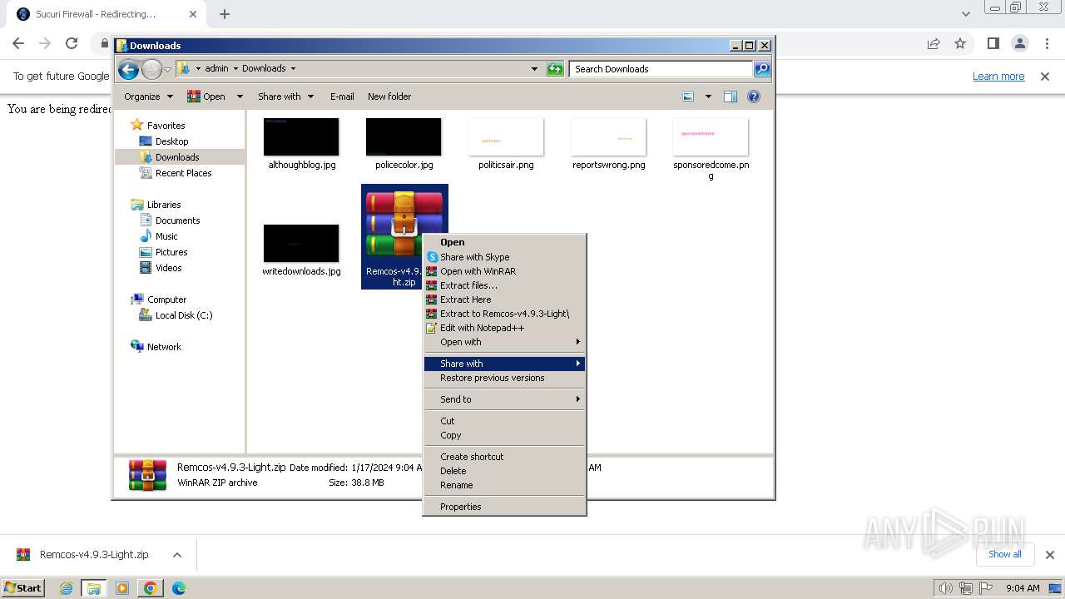Viewport: 1065px width, 599px height.
Task: Open dropdown arrow next to Open
Action: coord(240,97)
